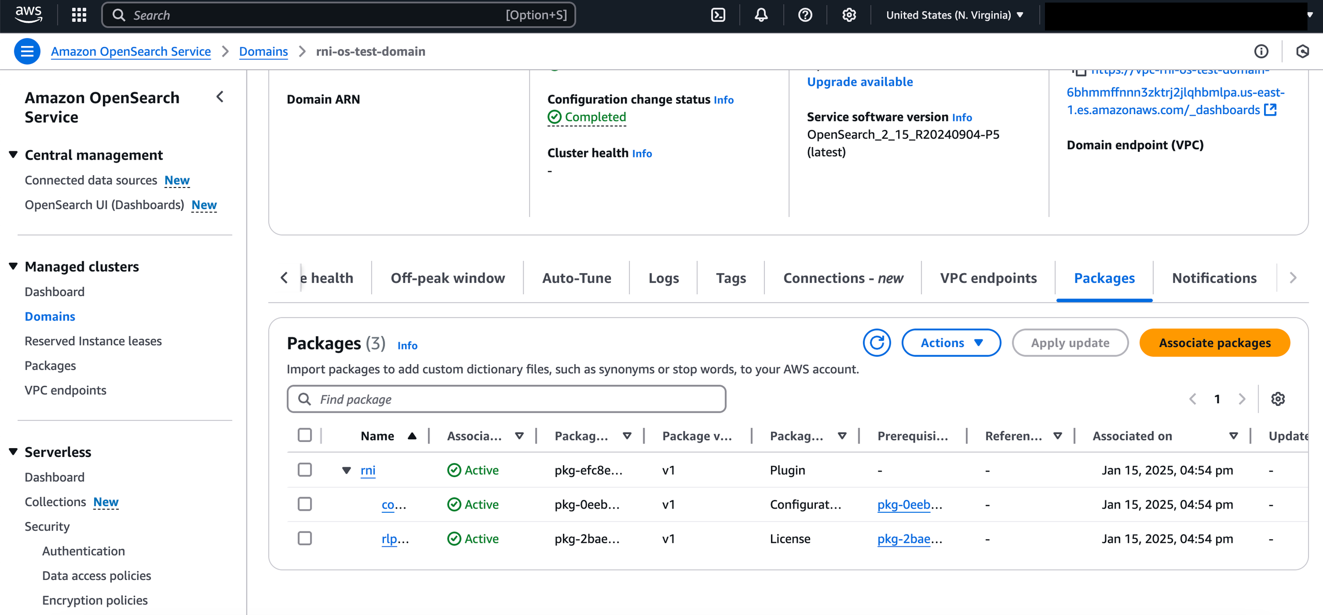Sort by Name column ascending arrow
The height and width of the screenshot is (615, 1323).
coord(412,436)
